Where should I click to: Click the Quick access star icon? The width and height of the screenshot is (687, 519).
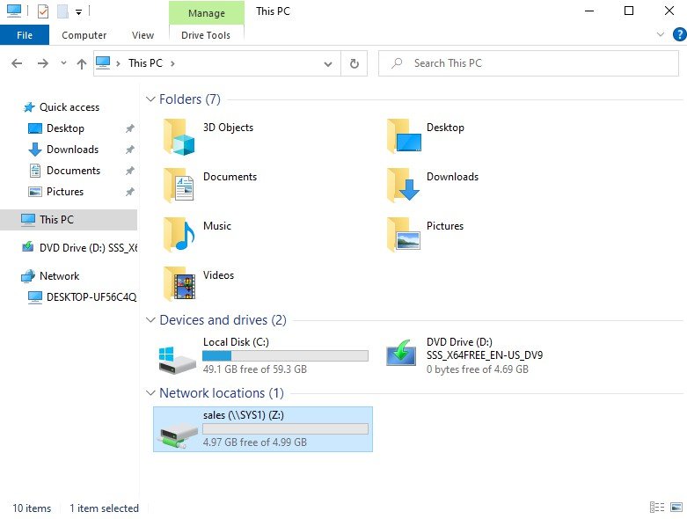[29, 107]
